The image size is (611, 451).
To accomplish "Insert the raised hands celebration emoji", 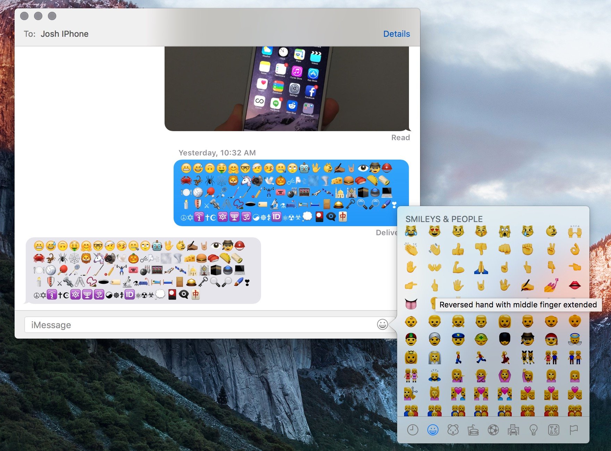I will click(575, 231).
